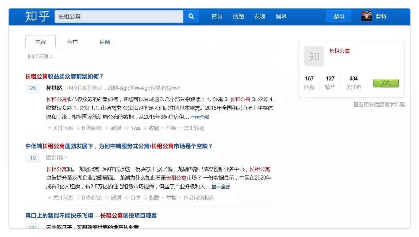Open 8 条评论 comments
419x237 pixels.
tap(89, 198)
